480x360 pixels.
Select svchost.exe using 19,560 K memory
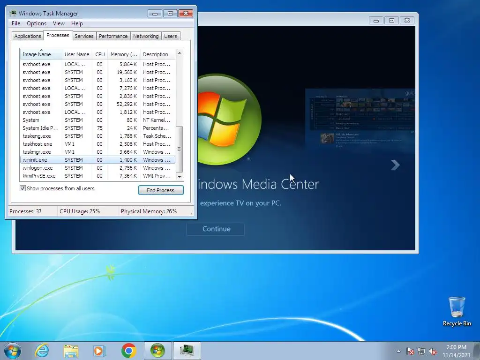[97, 72]
